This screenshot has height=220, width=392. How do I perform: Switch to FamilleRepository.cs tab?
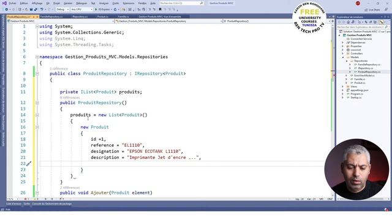[x=51, y=16]
